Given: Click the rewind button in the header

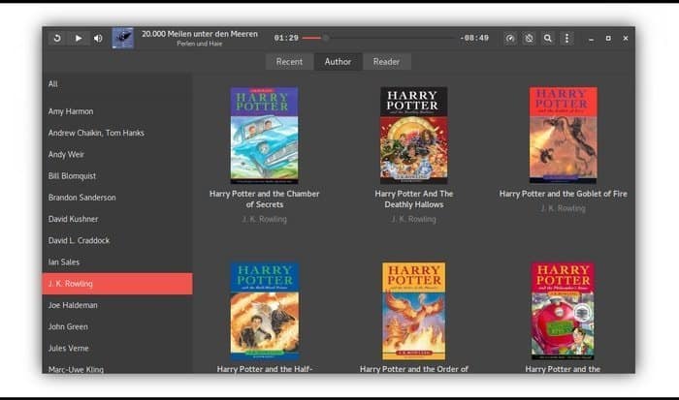Looking at the screenshot, I should pyautogui.click(x=57, y=39).
